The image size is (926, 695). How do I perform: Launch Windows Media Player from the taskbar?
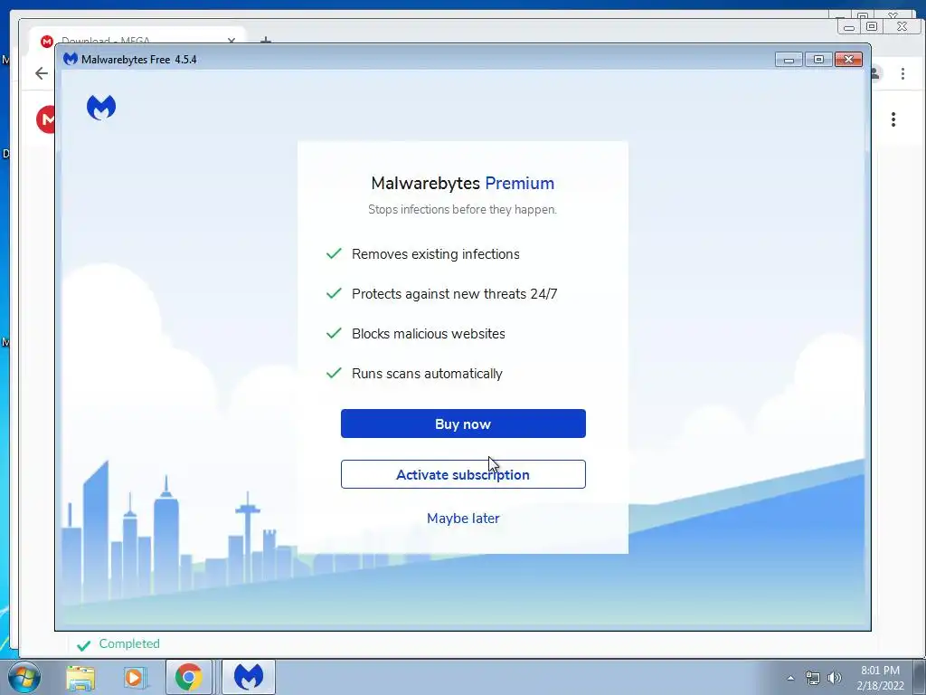(135, 677)
